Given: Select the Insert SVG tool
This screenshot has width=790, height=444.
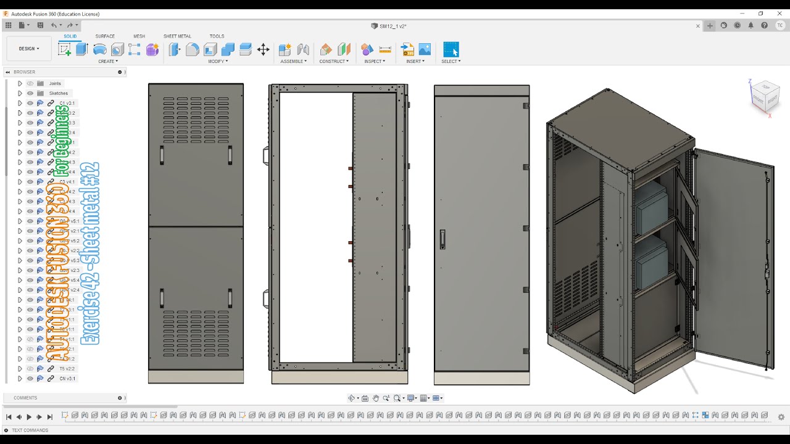Looking at the screenshot, I should 407,49.
